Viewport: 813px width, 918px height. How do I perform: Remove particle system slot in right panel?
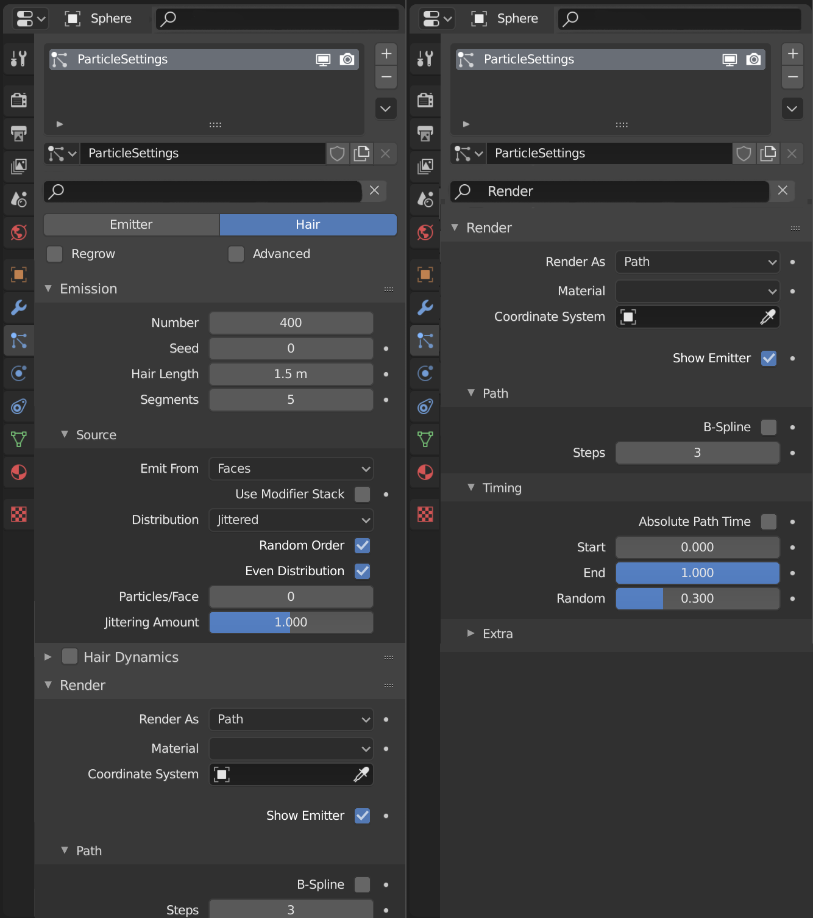click(x=792, y=77)
